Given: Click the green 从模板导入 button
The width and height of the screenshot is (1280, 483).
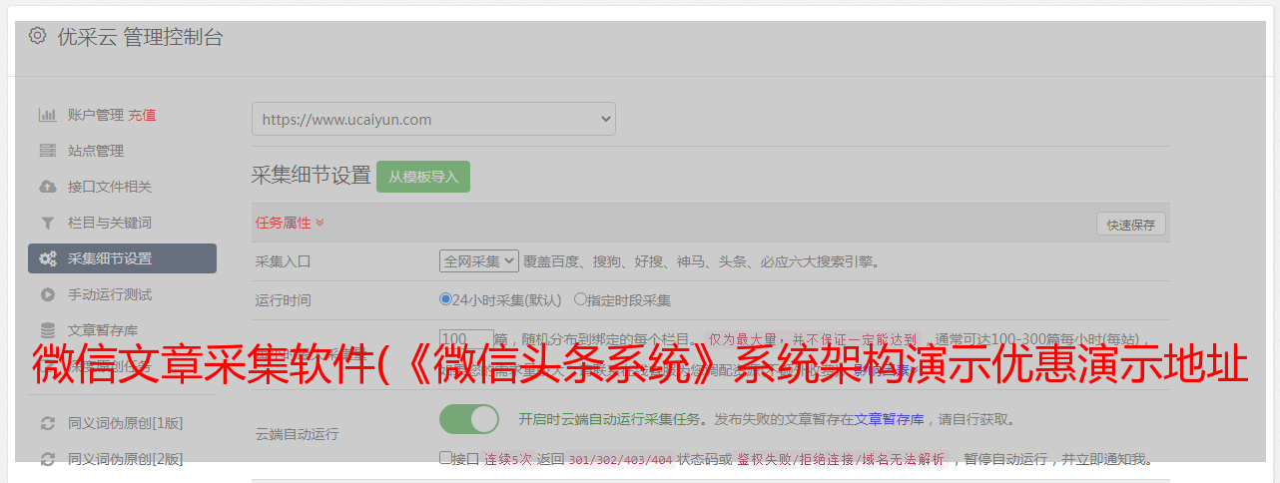Looking at the screenshot, I should (423, 177).
